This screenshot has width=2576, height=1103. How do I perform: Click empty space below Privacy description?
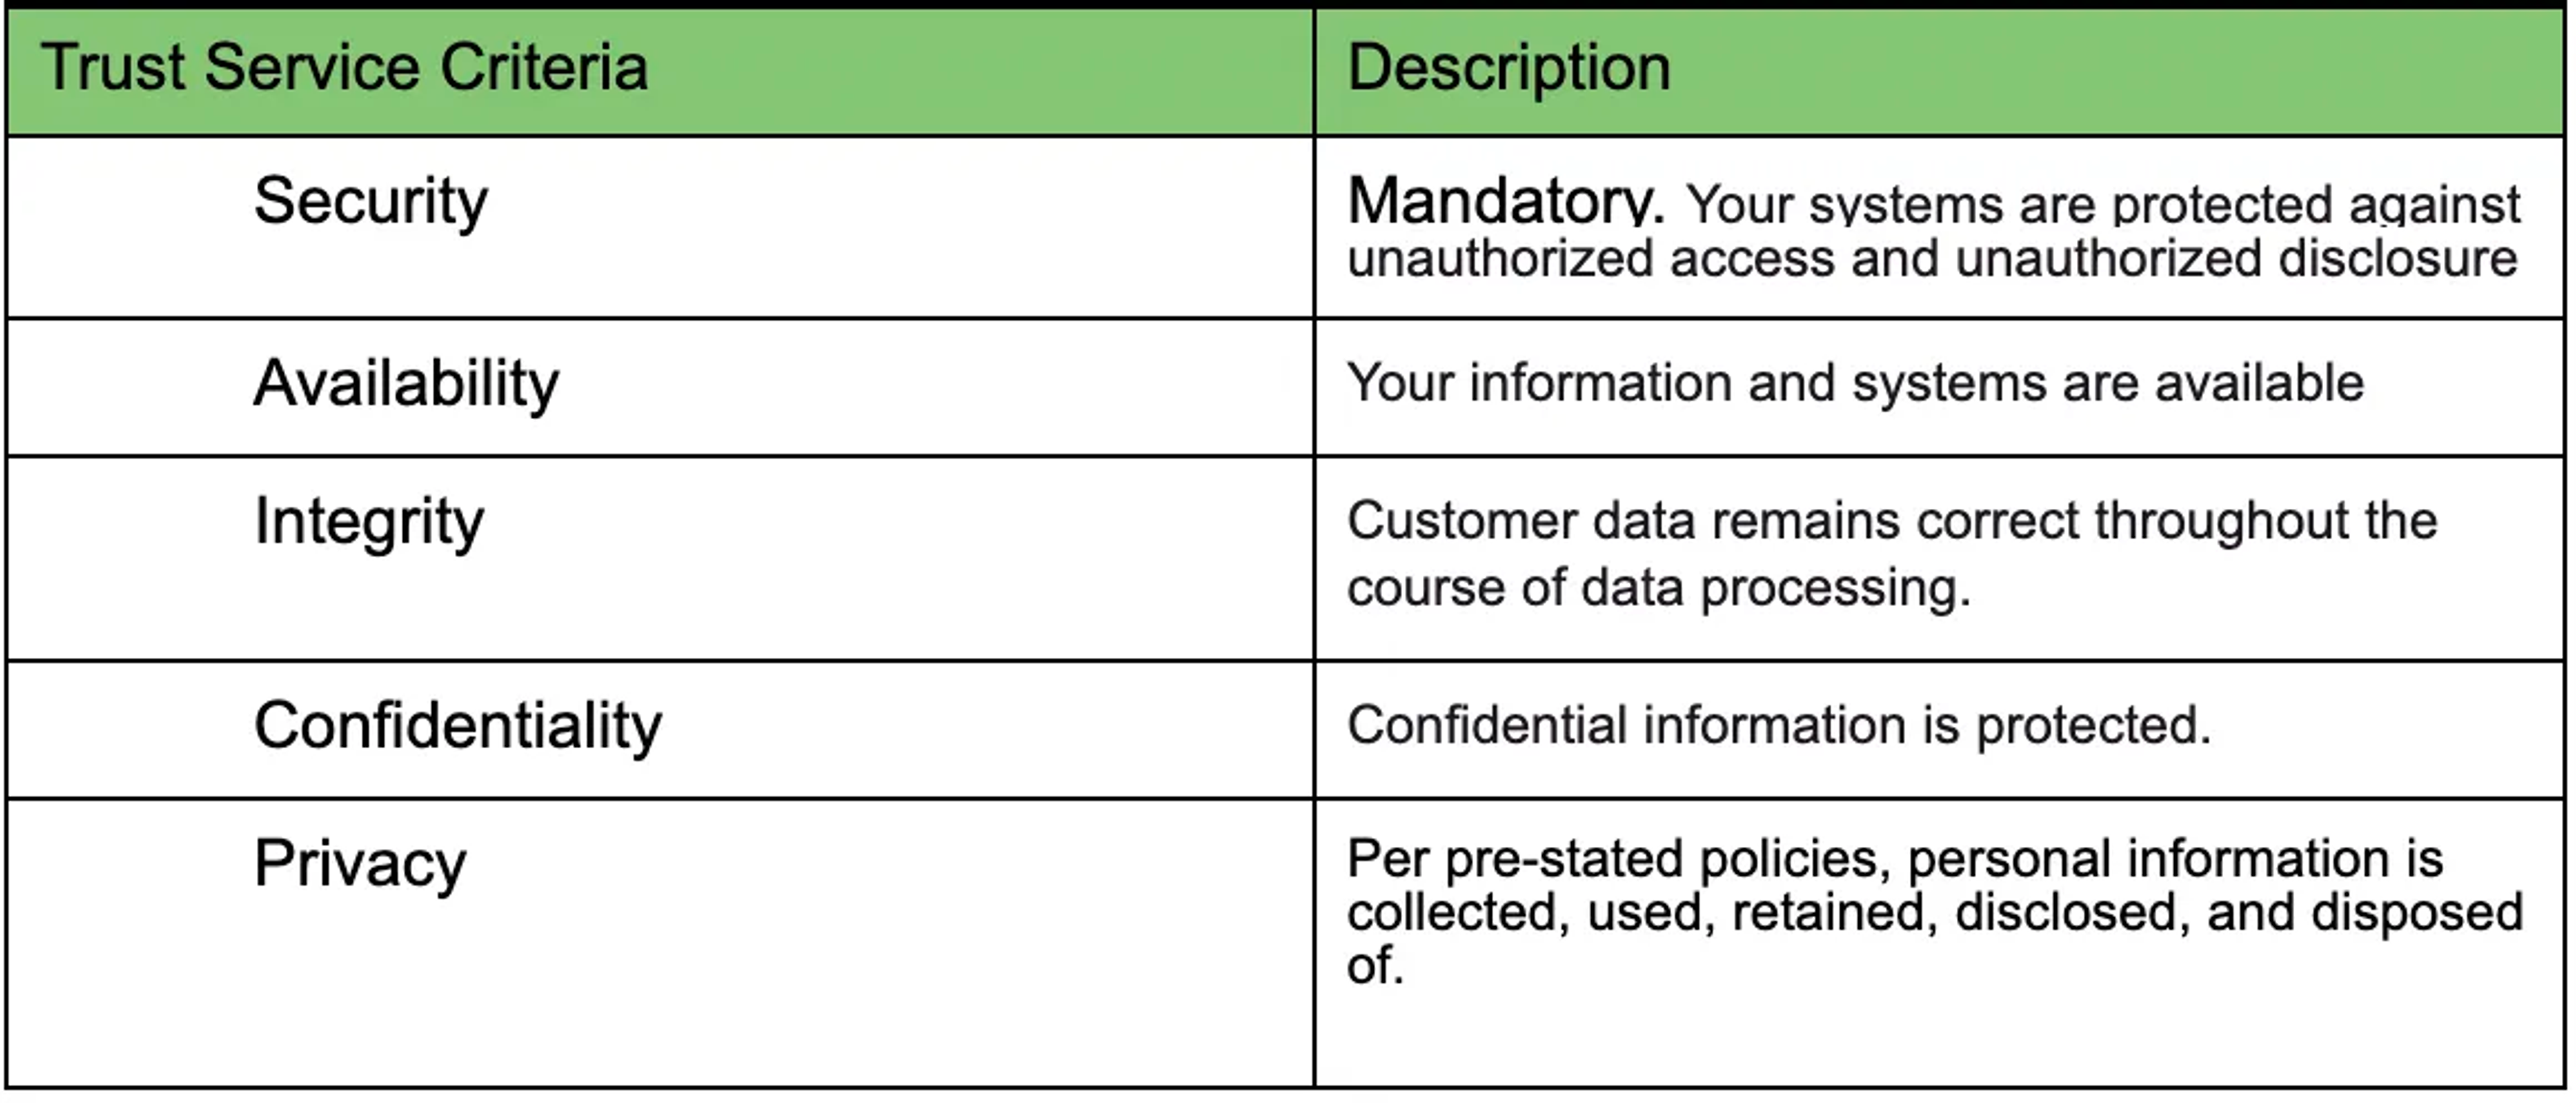[1938, 1039]
